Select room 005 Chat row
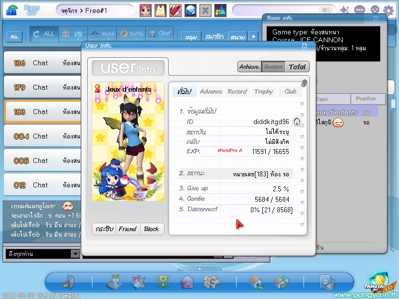Image resolution: width=399 pixels, height=299 pixels. pos(43,160)
